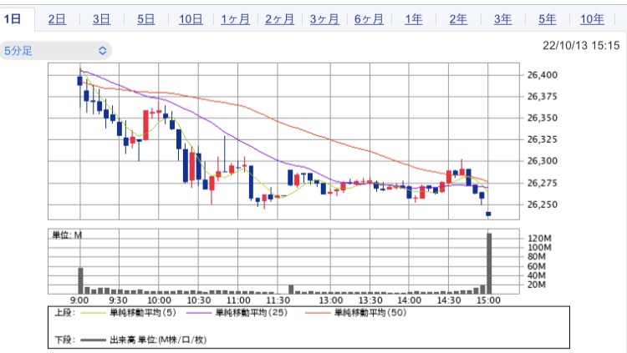Select the 1日 chart range tab
The image size is (627, 353).
[13, 19]
